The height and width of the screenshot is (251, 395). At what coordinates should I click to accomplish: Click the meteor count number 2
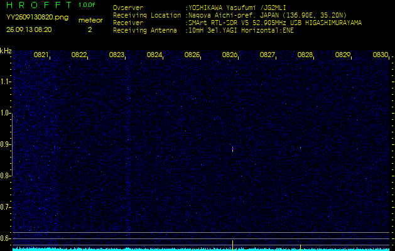pos(90,29)
